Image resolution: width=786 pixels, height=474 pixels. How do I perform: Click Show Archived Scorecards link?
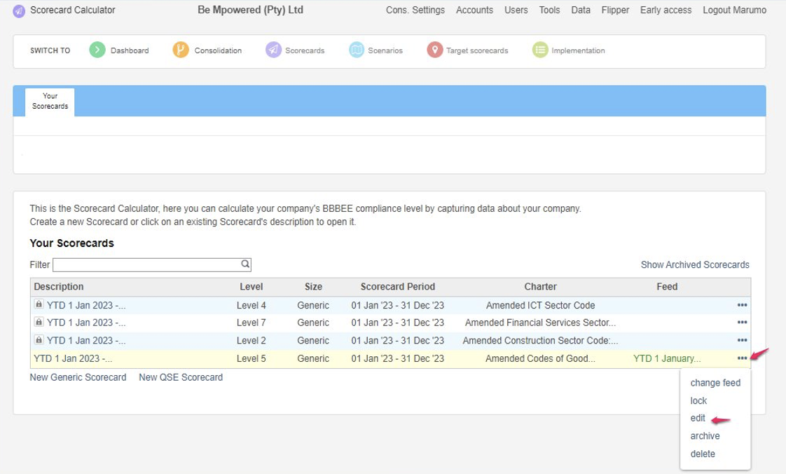[x=695, y=265]
